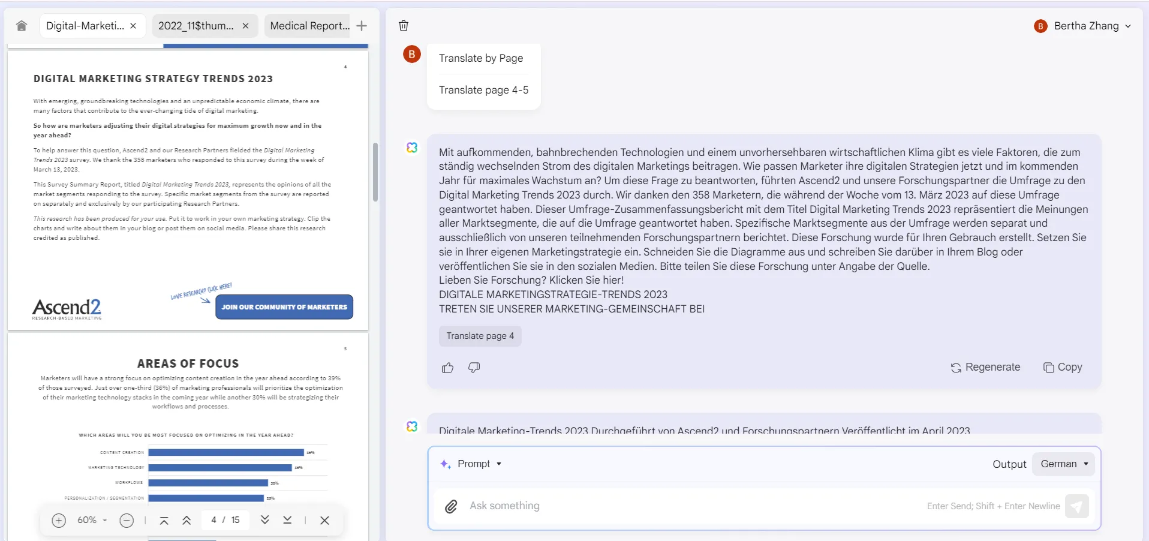Screen dimensions: 1149x541
Task: Click the Join Our Community of Marketers button
Action: [284, 306]
